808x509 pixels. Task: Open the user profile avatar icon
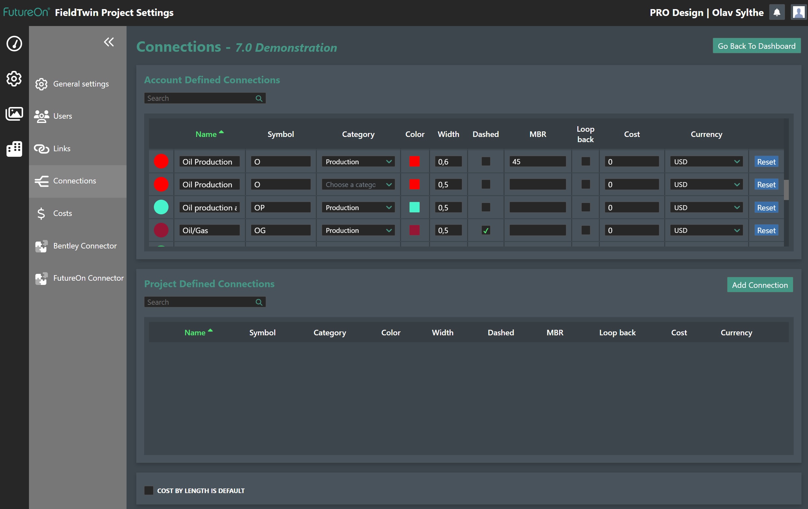click(x=799, y=13)
